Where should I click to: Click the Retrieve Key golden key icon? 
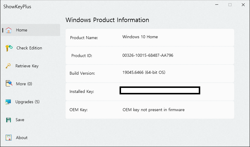click(x=8, y=66)
